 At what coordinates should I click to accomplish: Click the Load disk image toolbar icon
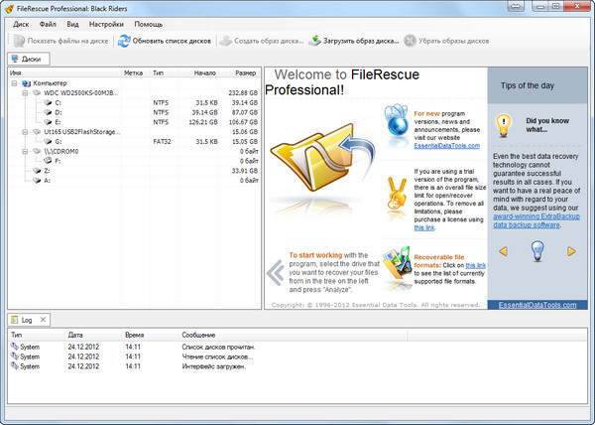(314, 42)
